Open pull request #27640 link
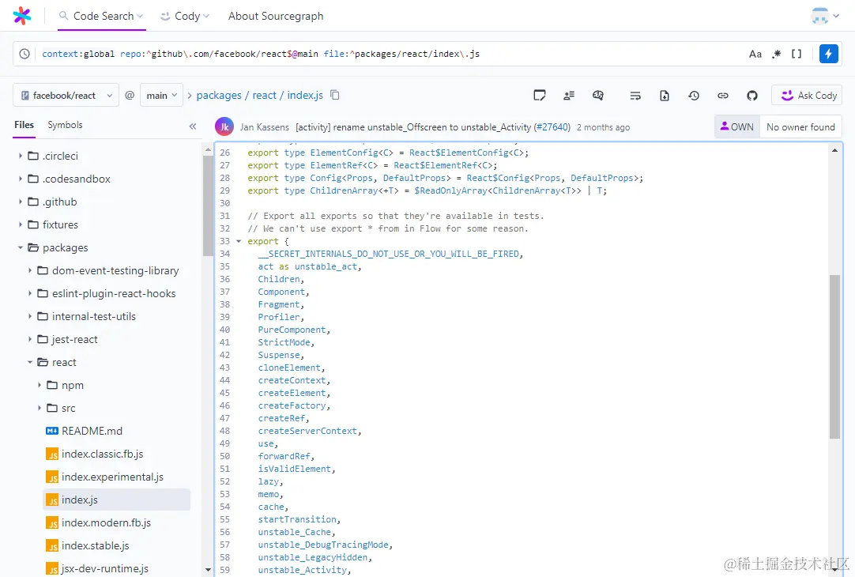 tap(552, 127)
